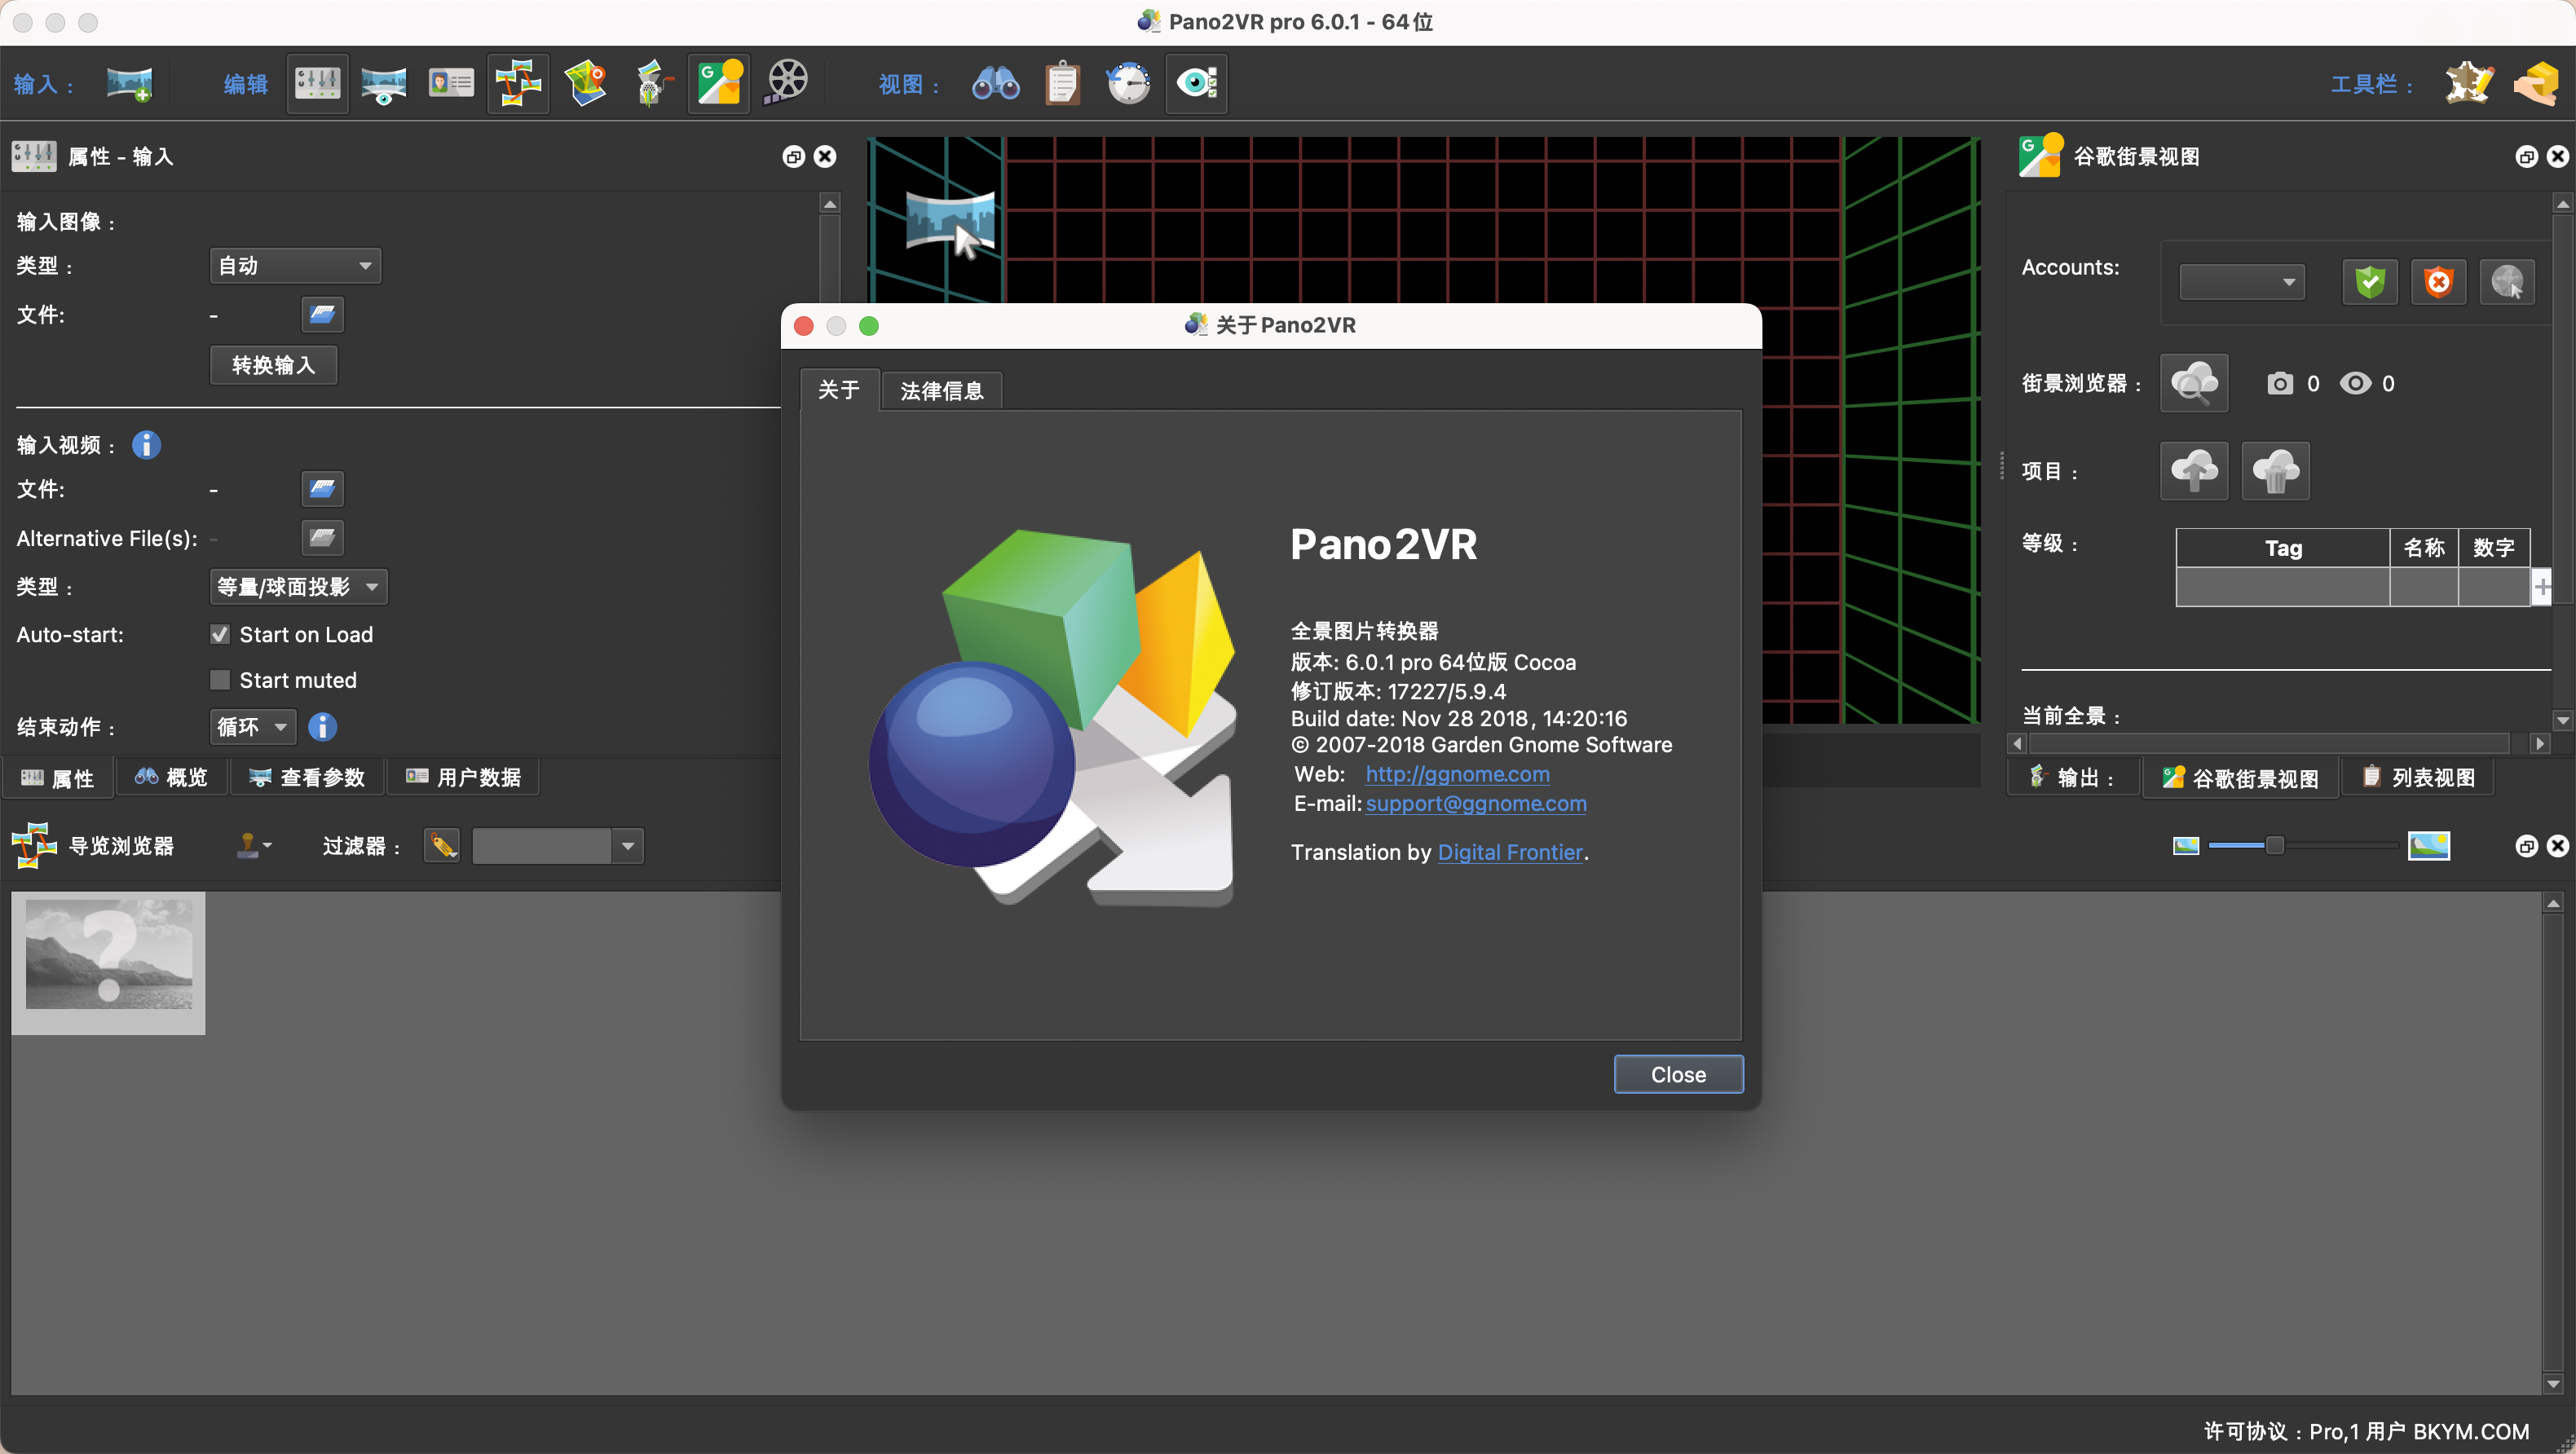Open the List View clipboard toolbar icon
Screen dimensions: 2576x1454
pyautogui.click(x=1063, y=83)
